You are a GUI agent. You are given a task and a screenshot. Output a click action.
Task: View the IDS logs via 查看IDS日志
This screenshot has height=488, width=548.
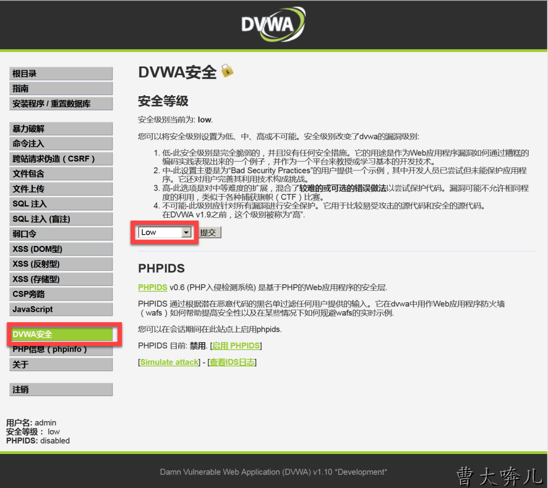(x=232, y=362)
